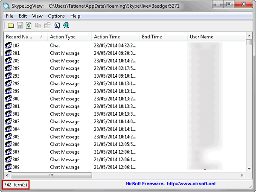Viewport: 256px width, 192px height.
Task: Select record number 307 in the list
Action: pos(16,151)
